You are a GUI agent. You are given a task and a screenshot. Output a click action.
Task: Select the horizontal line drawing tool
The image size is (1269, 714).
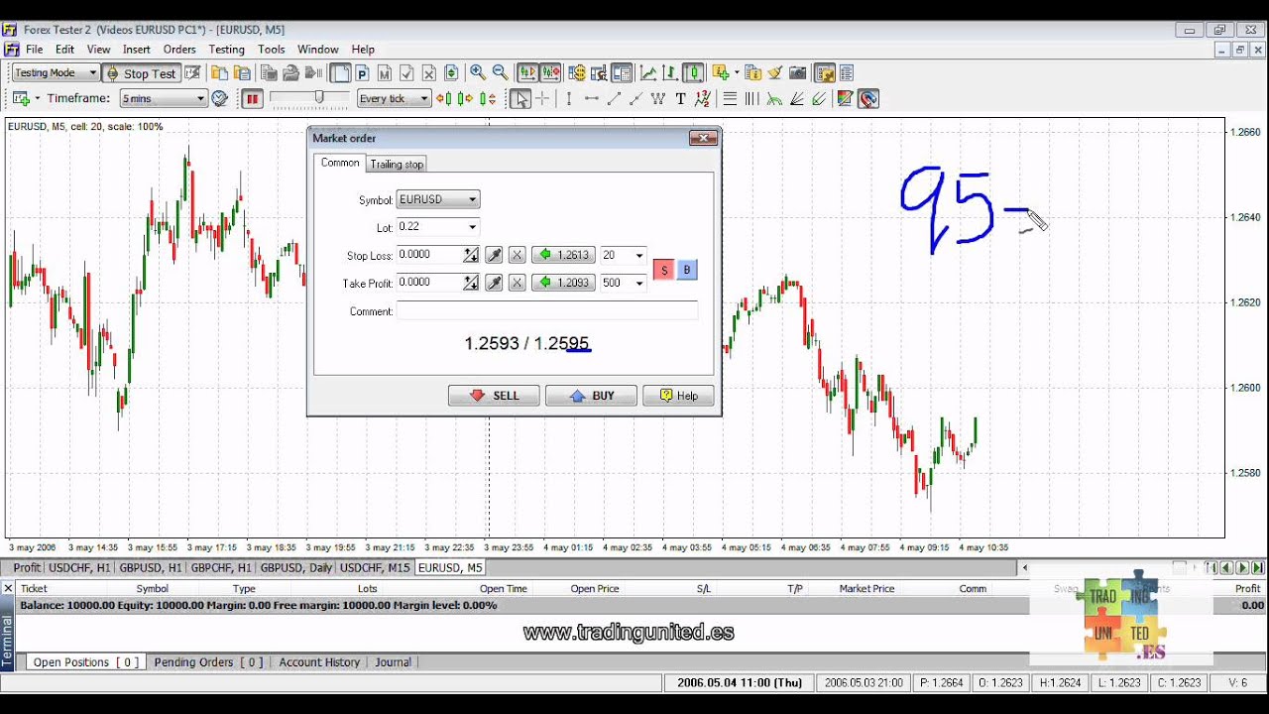[592, 98]
